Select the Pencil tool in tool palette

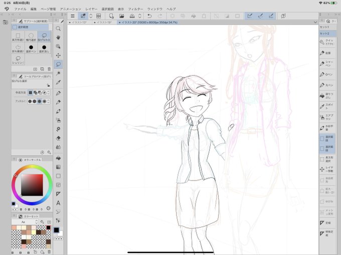click(58, 102)
